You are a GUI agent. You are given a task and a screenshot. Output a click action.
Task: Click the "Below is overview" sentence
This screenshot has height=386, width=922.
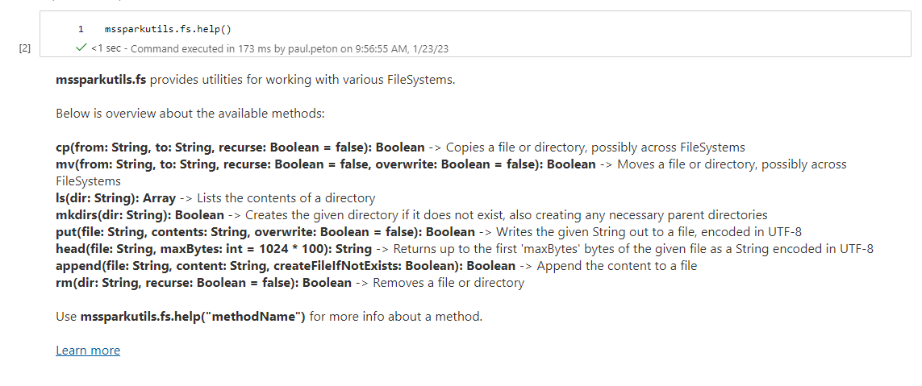tap(190, 114)
